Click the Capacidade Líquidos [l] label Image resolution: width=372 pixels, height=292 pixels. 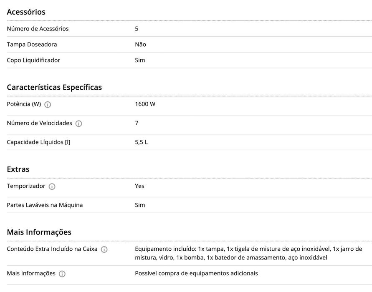coord(38,142)
